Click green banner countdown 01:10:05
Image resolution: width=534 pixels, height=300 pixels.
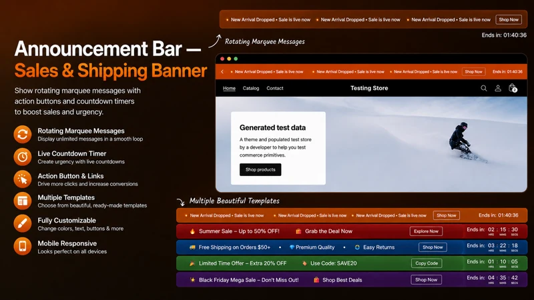[x=505, y=263]
